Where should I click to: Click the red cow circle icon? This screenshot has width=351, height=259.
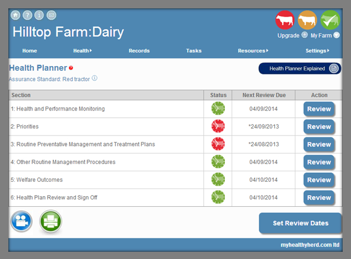click(285, 20)
